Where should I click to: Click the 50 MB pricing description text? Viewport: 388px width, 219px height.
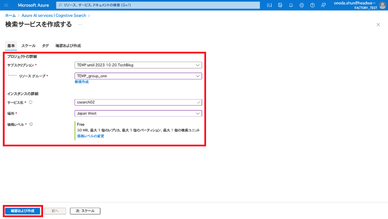[138, 130]
